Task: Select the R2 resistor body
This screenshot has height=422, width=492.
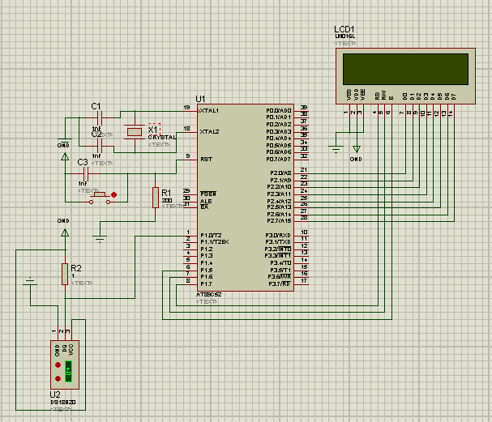Action: click(x=65, y=274)
